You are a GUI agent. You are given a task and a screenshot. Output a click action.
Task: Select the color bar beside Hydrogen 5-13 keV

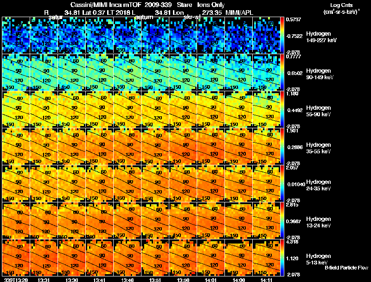pyautogui.click(x=282, y=257)
